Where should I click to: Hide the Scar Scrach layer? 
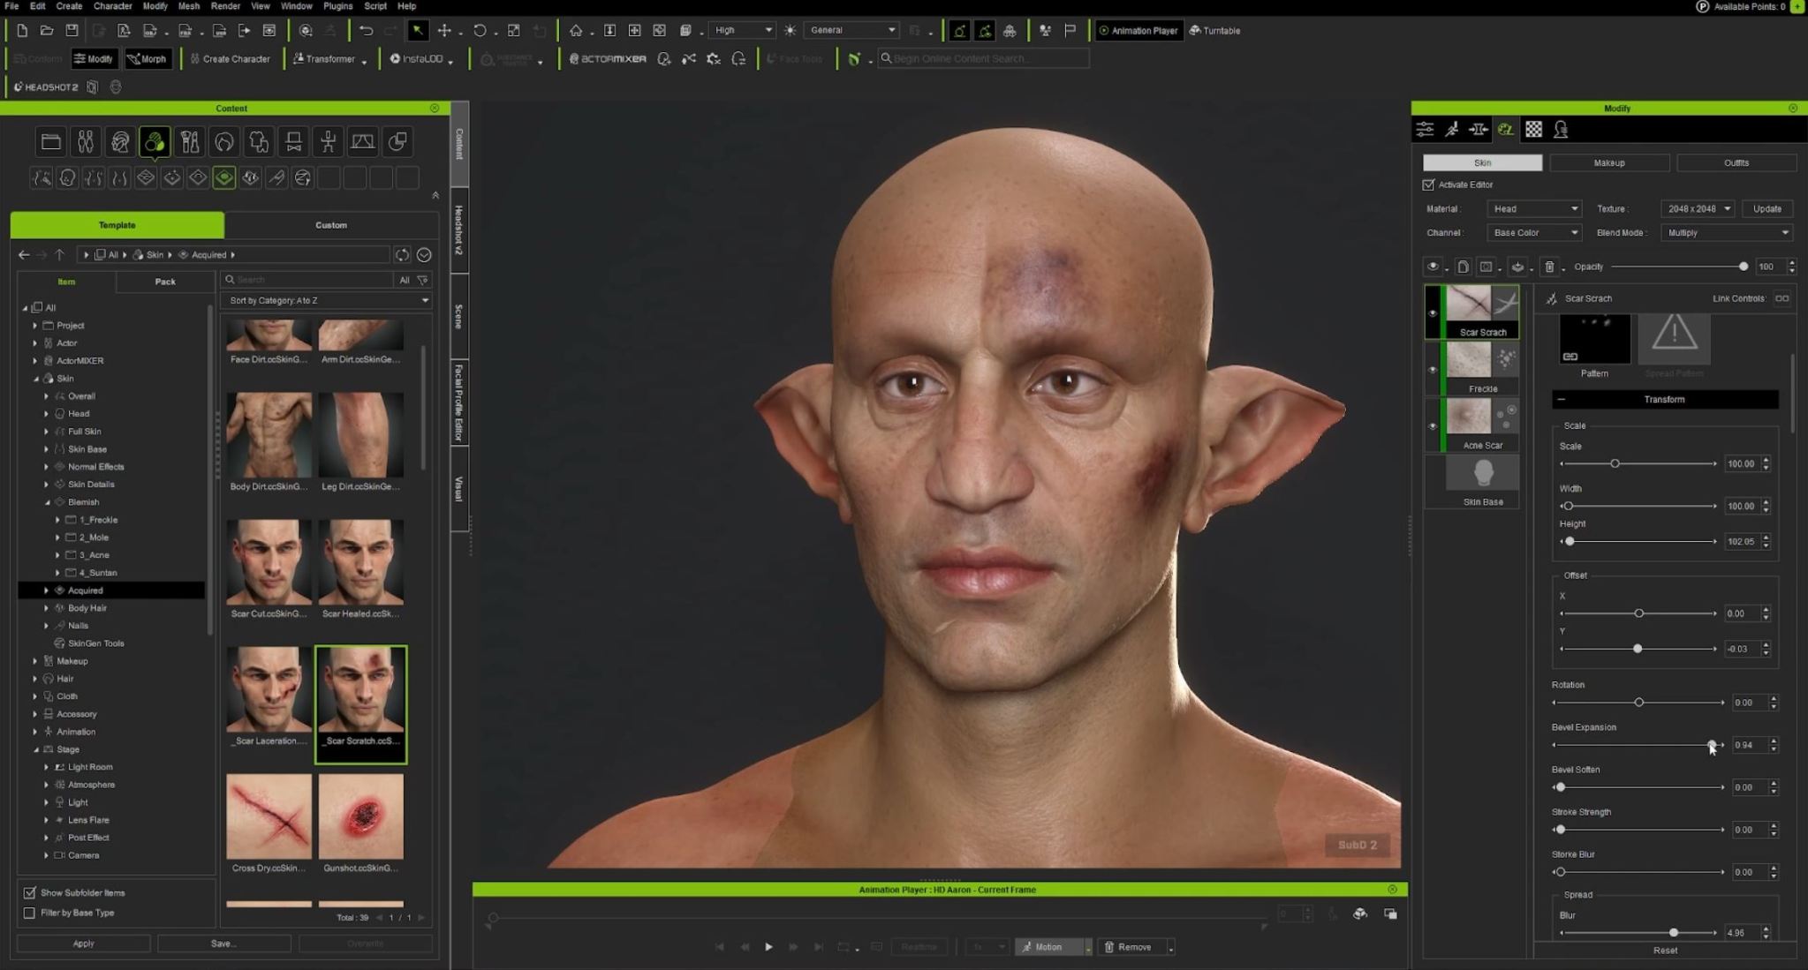click(x=1433, y=312)
